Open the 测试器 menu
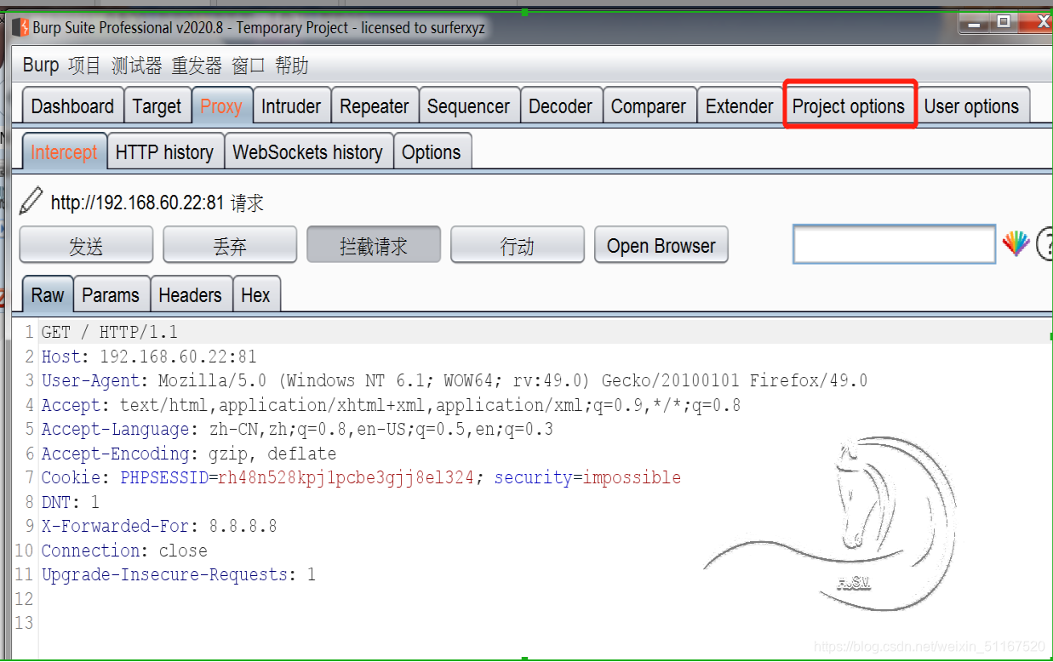 coord(136,66)
